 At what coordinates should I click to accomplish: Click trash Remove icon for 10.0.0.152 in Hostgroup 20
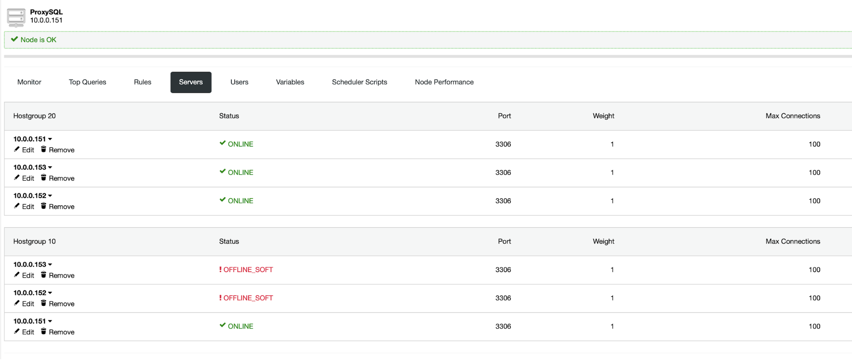tap(43, 206)
